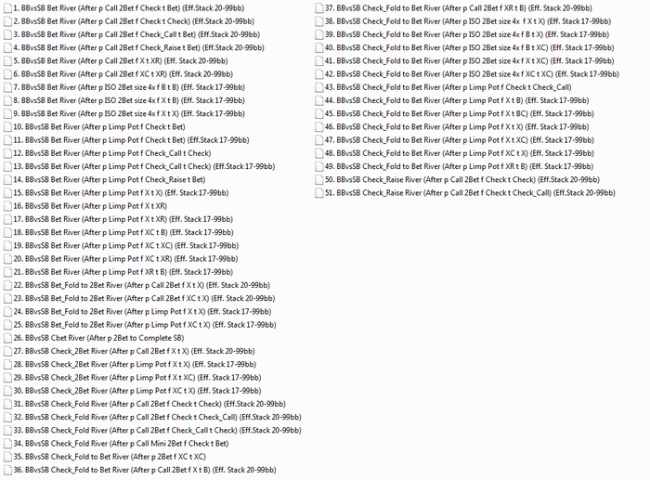This screenshot has width=650, height=480.
Task: Click file icon beside item 51 Check_Raise River
Action: [318, 193]
